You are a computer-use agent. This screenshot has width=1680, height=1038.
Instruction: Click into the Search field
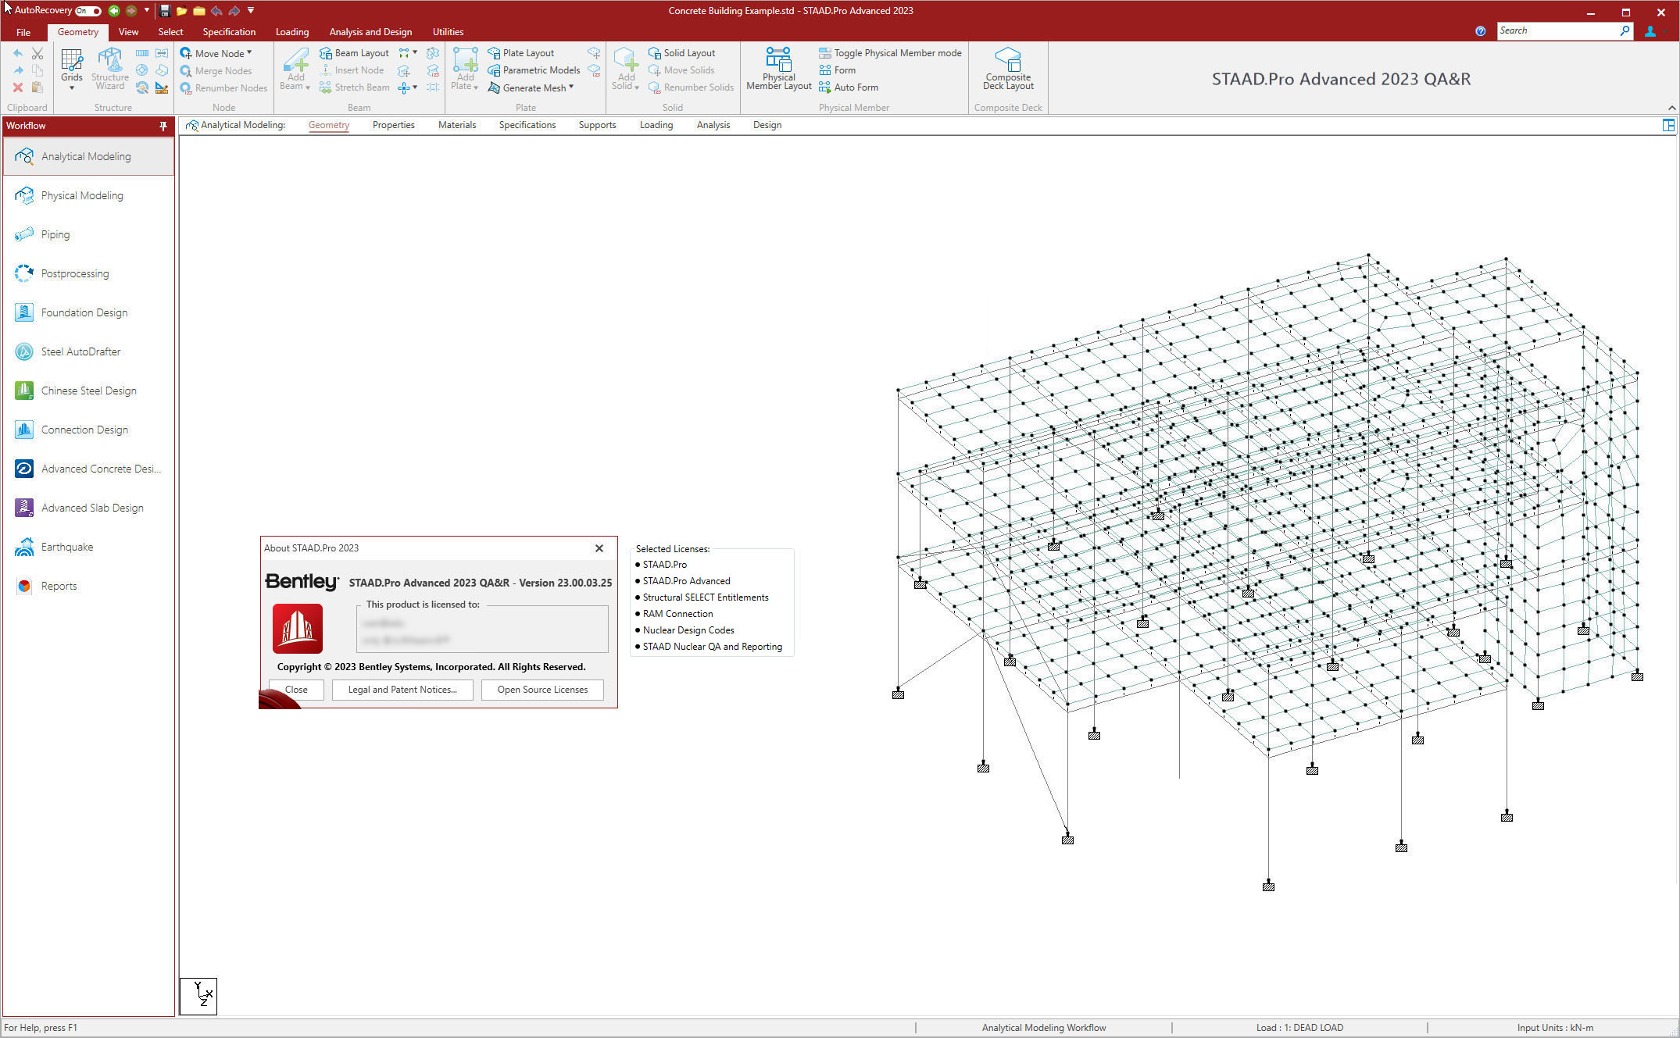click(x=1558, y=30)
